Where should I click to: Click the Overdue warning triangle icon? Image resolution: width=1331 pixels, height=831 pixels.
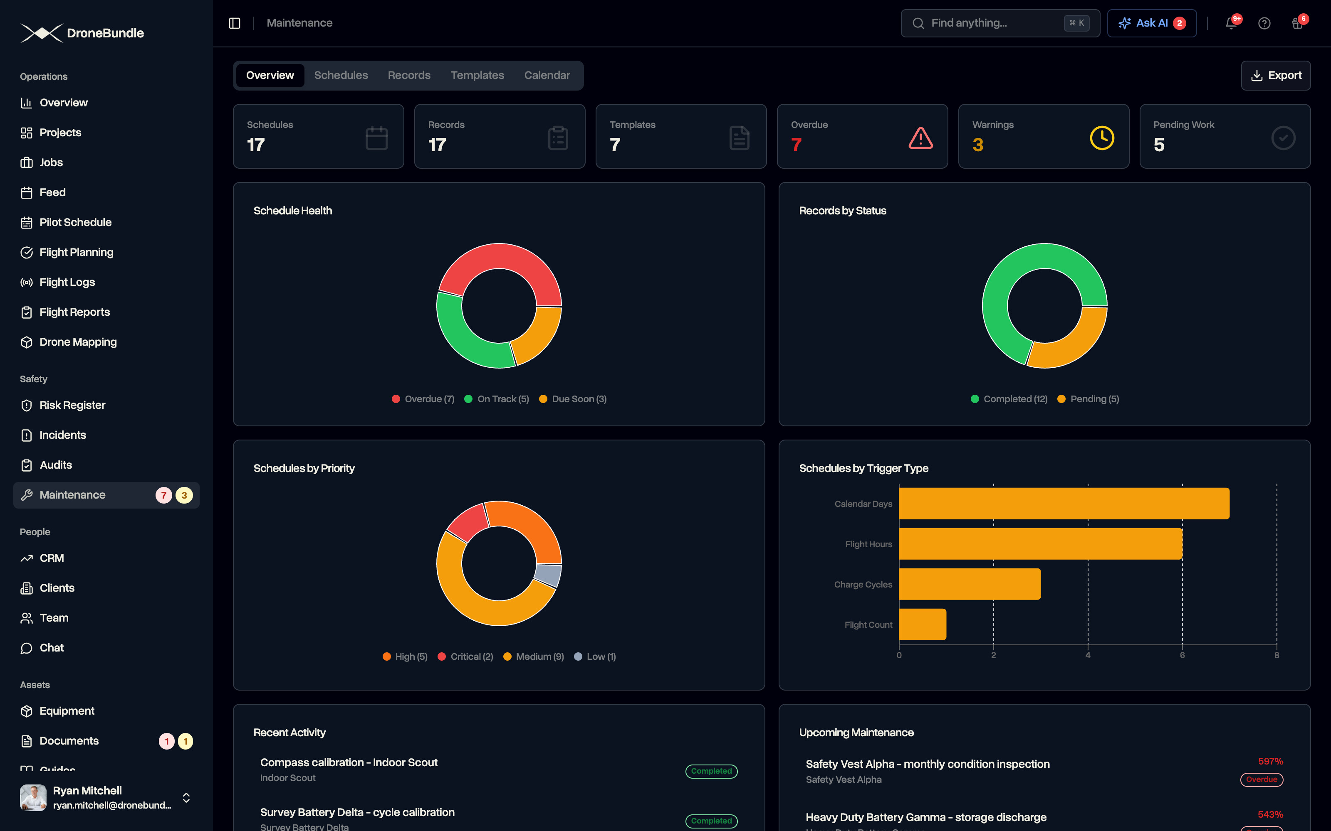point(920,138)
